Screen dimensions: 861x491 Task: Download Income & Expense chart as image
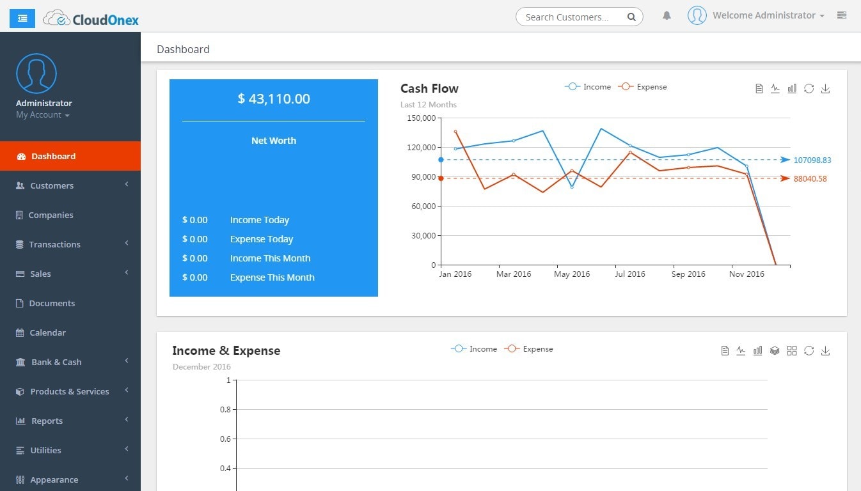click(x=825, y=351)
